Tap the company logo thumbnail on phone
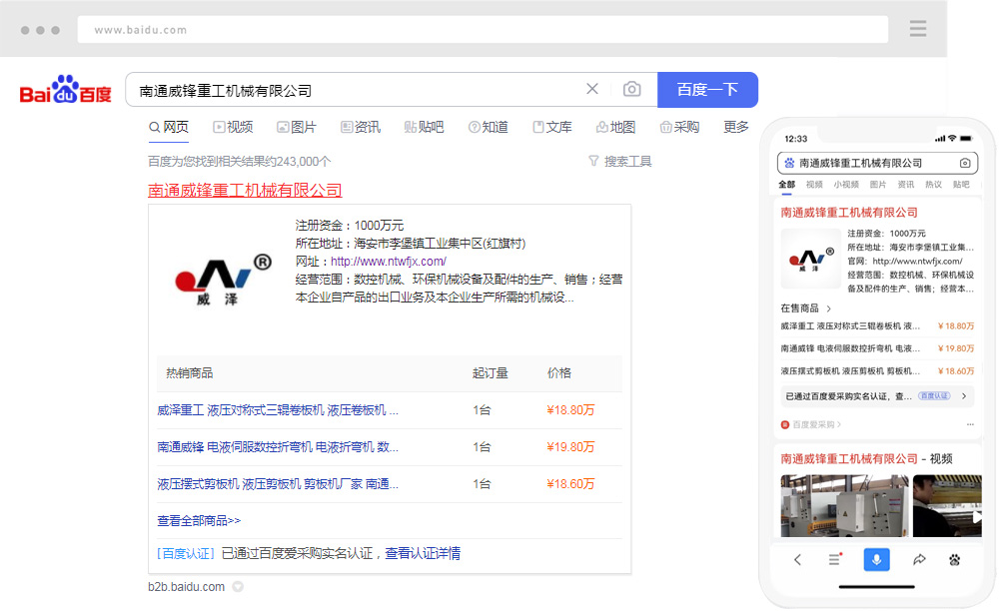The height and width of the screenshot is (611, 999). pyautogui.click(x=810, y=259)
